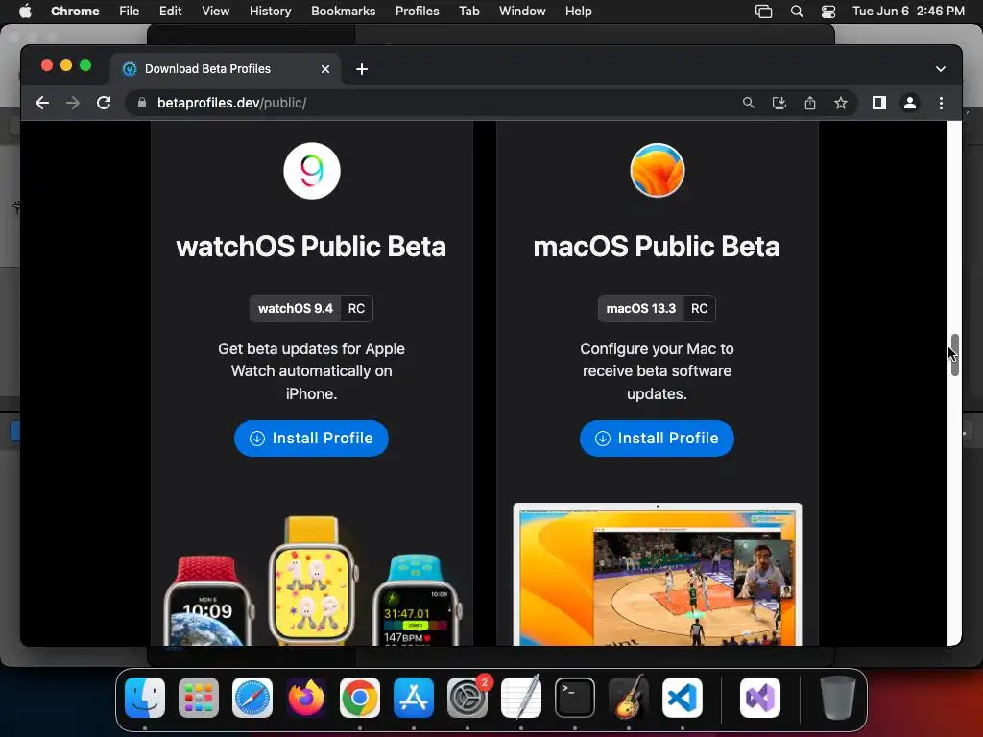Viewport: 983px width, 737px height.
Task: Click the watchOS Public Beta heading
Action: pyautogui.click(x=312, y=247)
